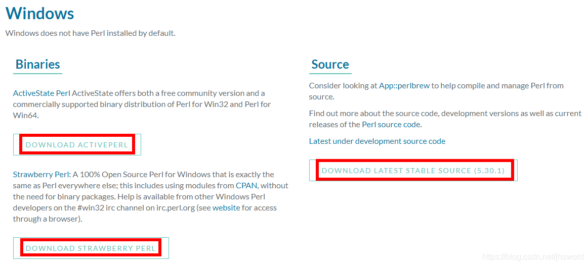This screenshot has height=266, width=588.
Task: Open the 'website' link for browser access
Action: tap(226, 207)
